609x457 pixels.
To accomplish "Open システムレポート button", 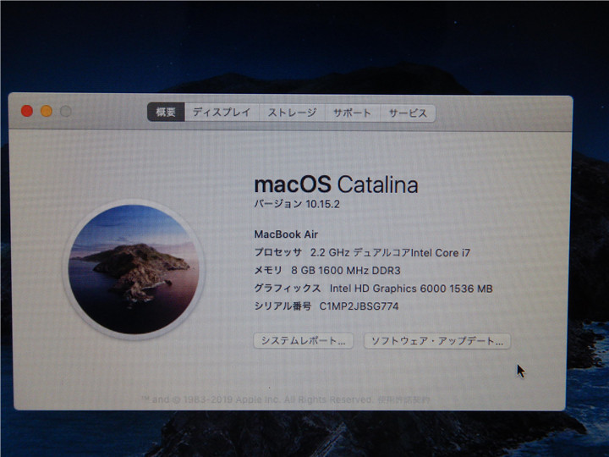I will pos(304,341).
